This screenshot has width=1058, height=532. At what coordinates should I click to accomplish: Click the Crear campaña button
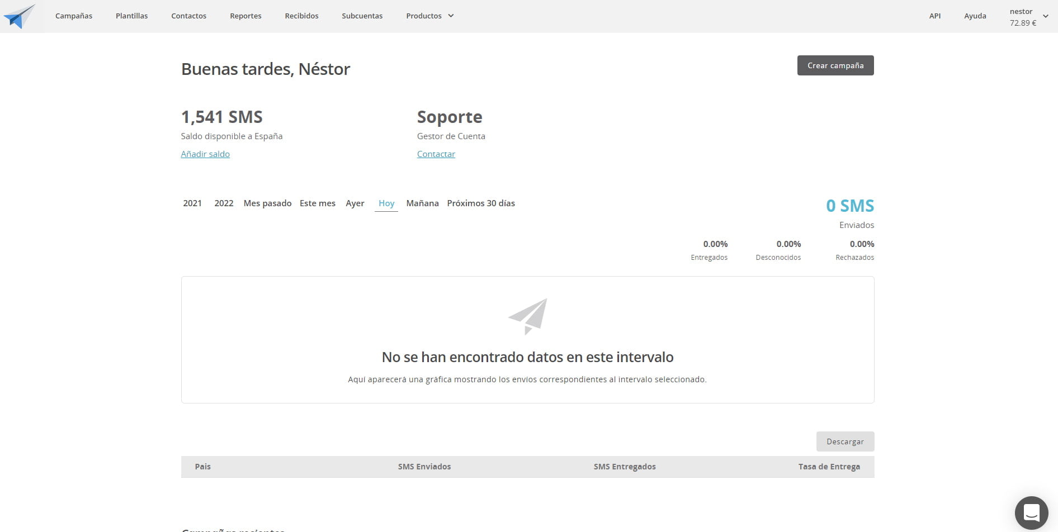835,65
